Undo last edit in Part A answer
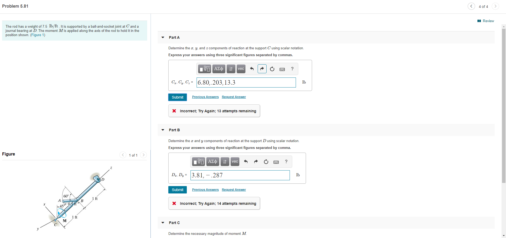The width and height of the screenshot is (506, 238). tap(252, 69)
